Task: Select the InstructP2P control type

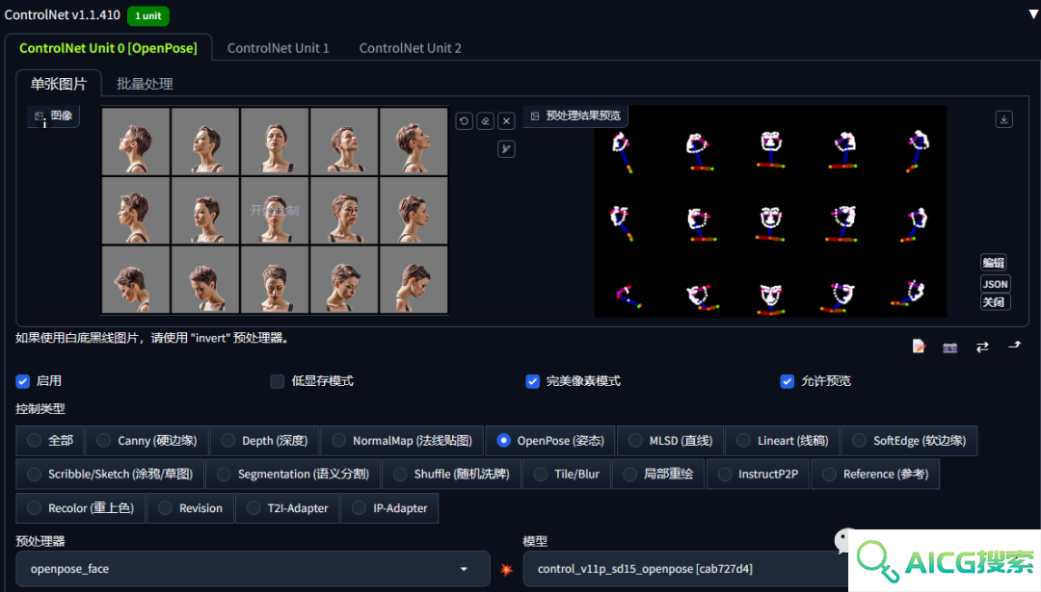Action: [x=758, y=474]
